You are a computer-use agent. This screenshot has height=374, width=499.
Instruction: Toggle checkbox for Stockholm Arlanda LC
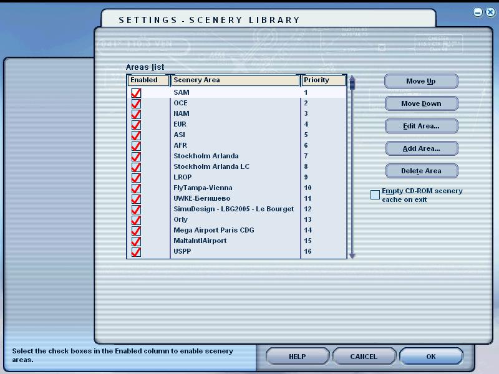(x=136, y=167)
